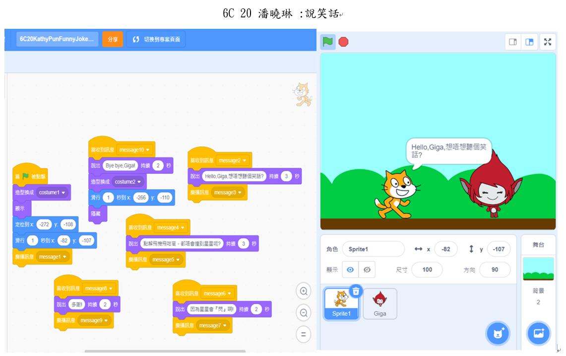Click the when green flag clicked hat block

click(30, 176)
